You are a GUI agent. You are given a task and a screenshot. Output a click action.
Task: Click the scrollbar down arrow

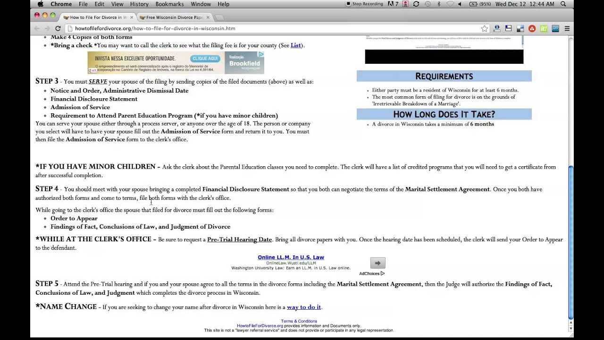coord(571,328)
